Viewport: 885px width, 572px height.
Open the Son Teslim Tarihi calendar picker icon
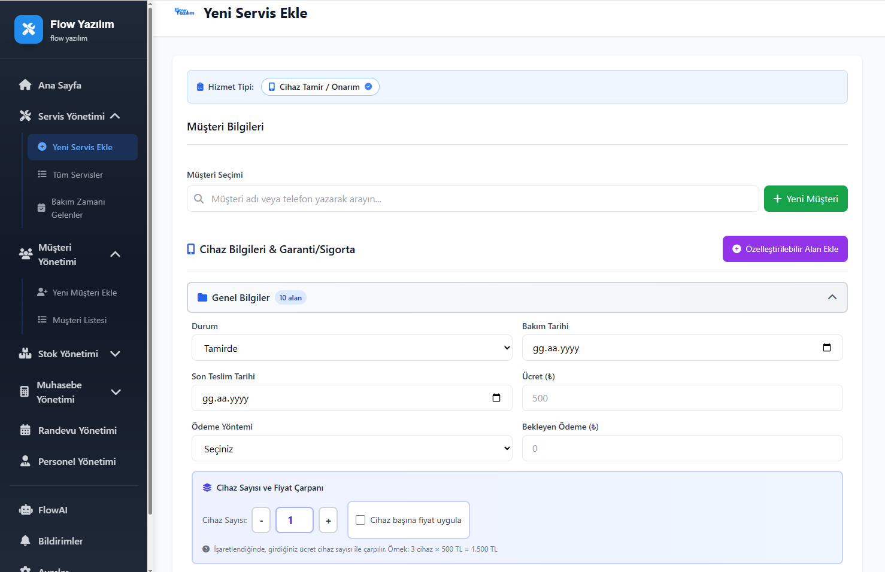(x=496, y=398)
